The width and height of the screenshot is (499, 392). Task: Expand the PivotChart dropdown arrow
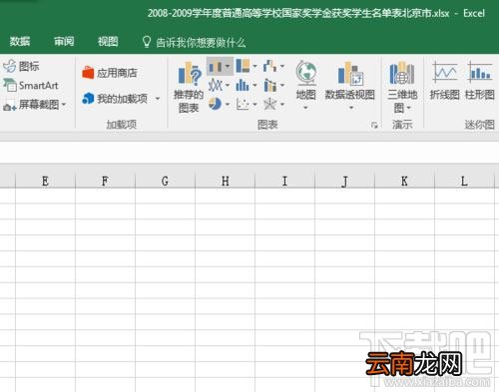tap(351, 108)
